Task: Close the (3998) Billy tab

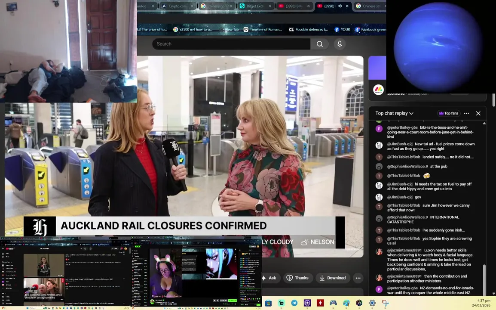Action: pos(309,6)
